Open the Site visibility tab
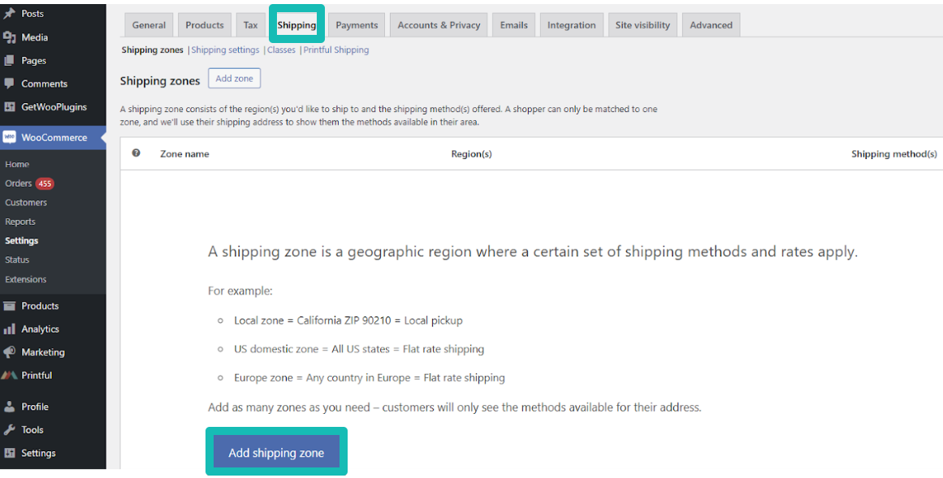 click(642, 24)
